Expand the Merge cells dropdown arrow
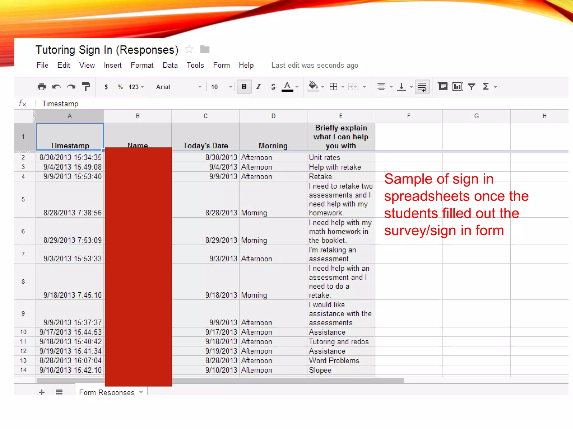Viewport: 573px width, 429px height. (x=364, y=87)
